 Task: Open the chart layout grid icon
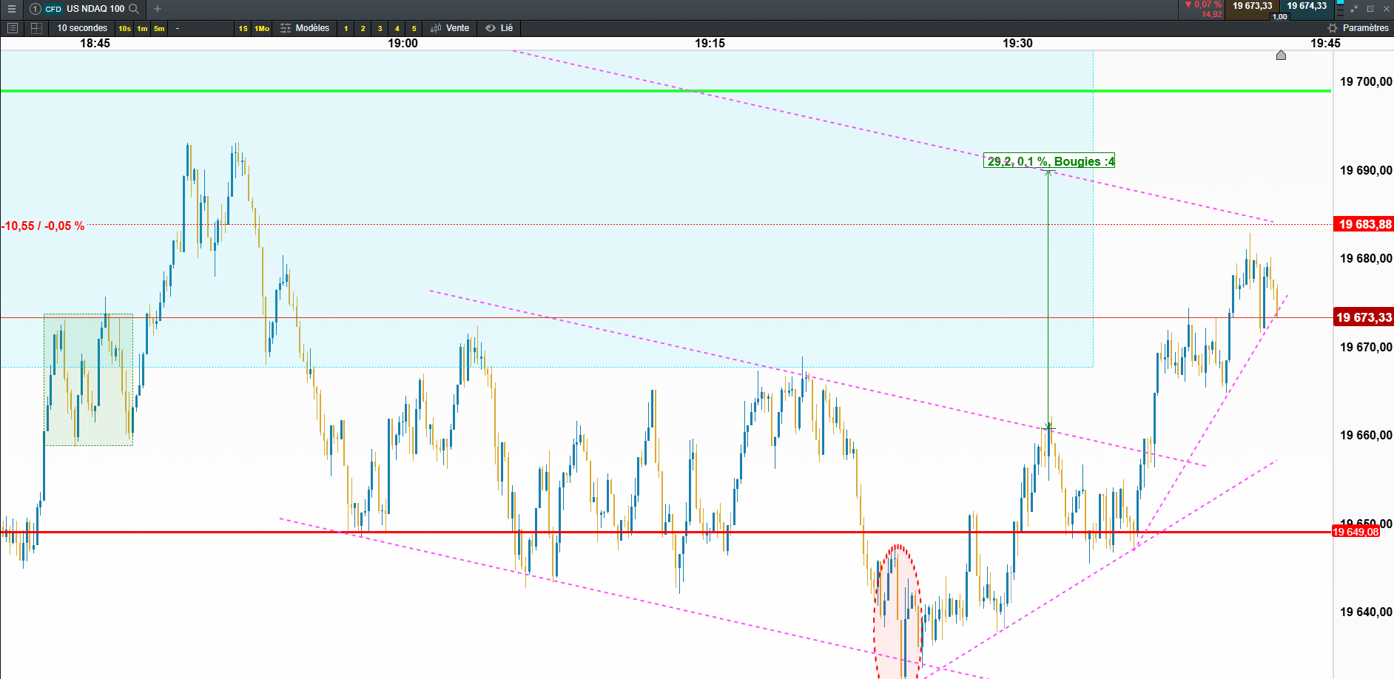tap(36, 28)
